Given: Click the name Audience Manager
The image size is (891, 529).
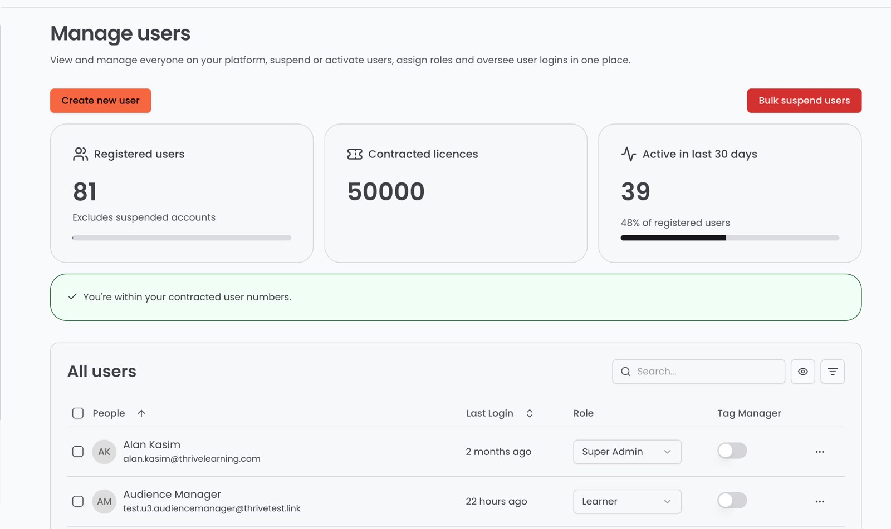Looking at the screenshot, I should (x=172, y=494).
